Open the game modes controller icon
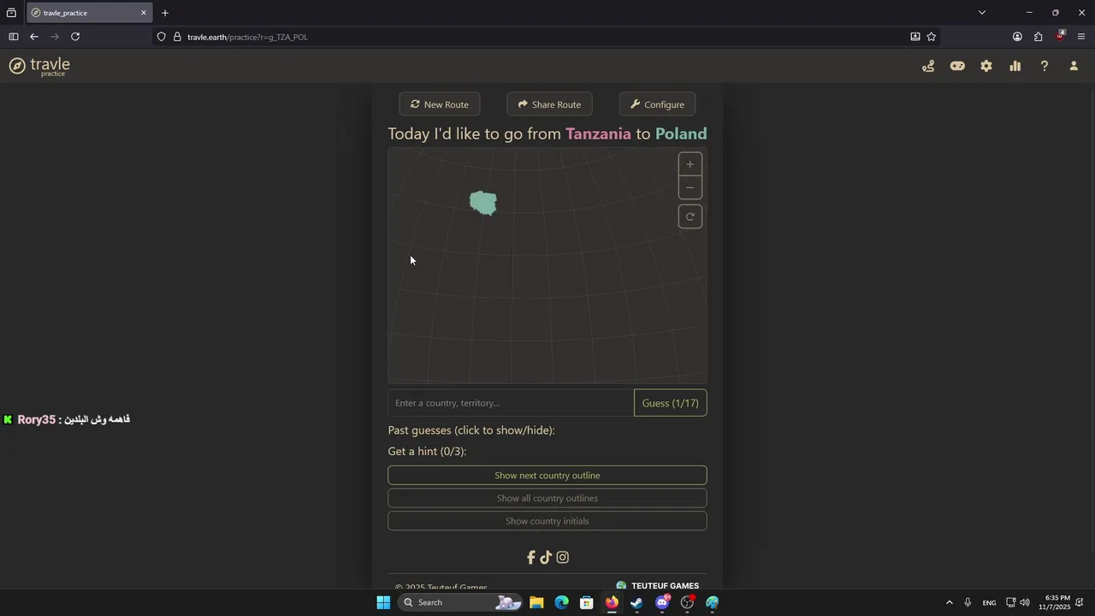 click(x=957, y=66)
